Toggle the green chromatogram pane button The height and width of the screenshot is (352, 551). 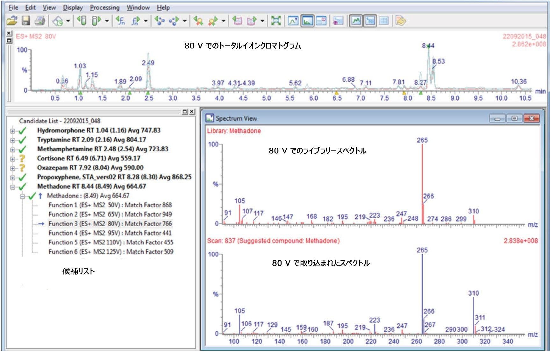click(356, 21)
